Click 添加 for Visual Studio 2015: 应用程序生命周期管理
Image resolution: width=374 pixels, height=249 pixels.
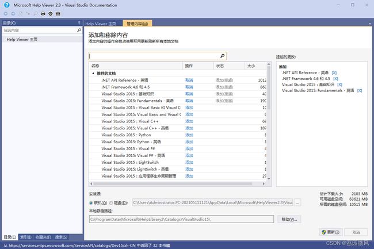click(189, 176)
